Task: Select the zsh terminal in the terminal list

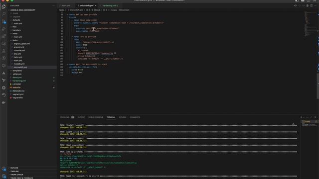Action: 309,125
